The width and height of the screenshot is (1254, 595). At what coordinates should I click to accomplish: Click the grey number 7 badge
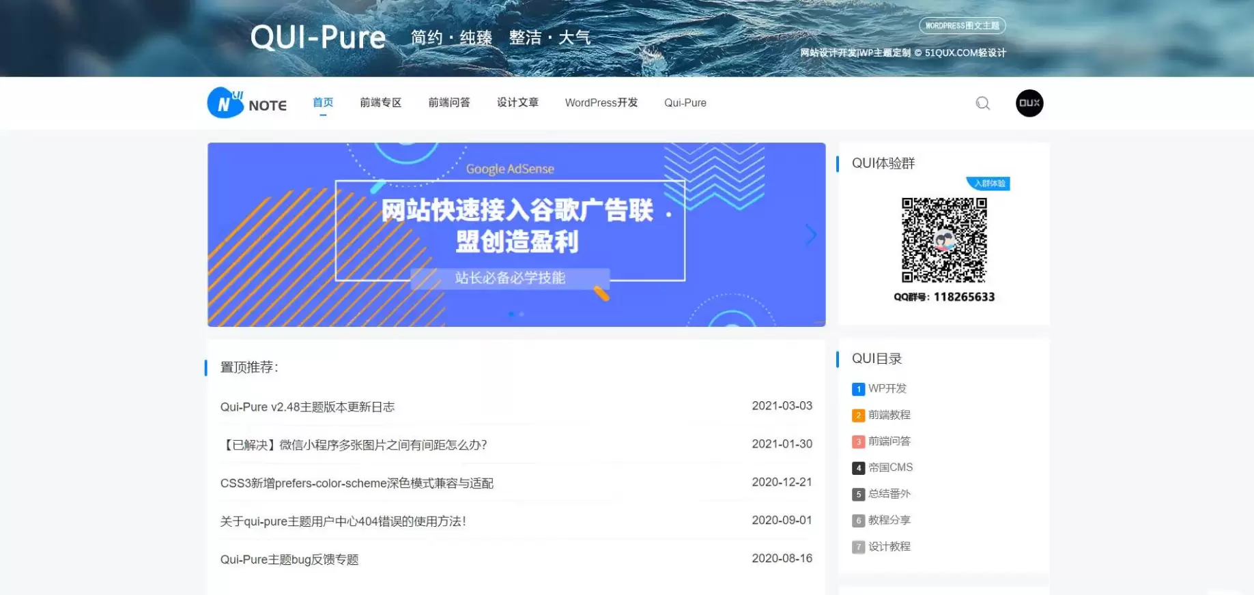[x=858, y=547]
